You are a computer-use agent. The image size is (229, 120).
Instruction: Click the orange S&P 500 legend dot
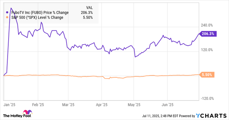(x=7, y=18)
